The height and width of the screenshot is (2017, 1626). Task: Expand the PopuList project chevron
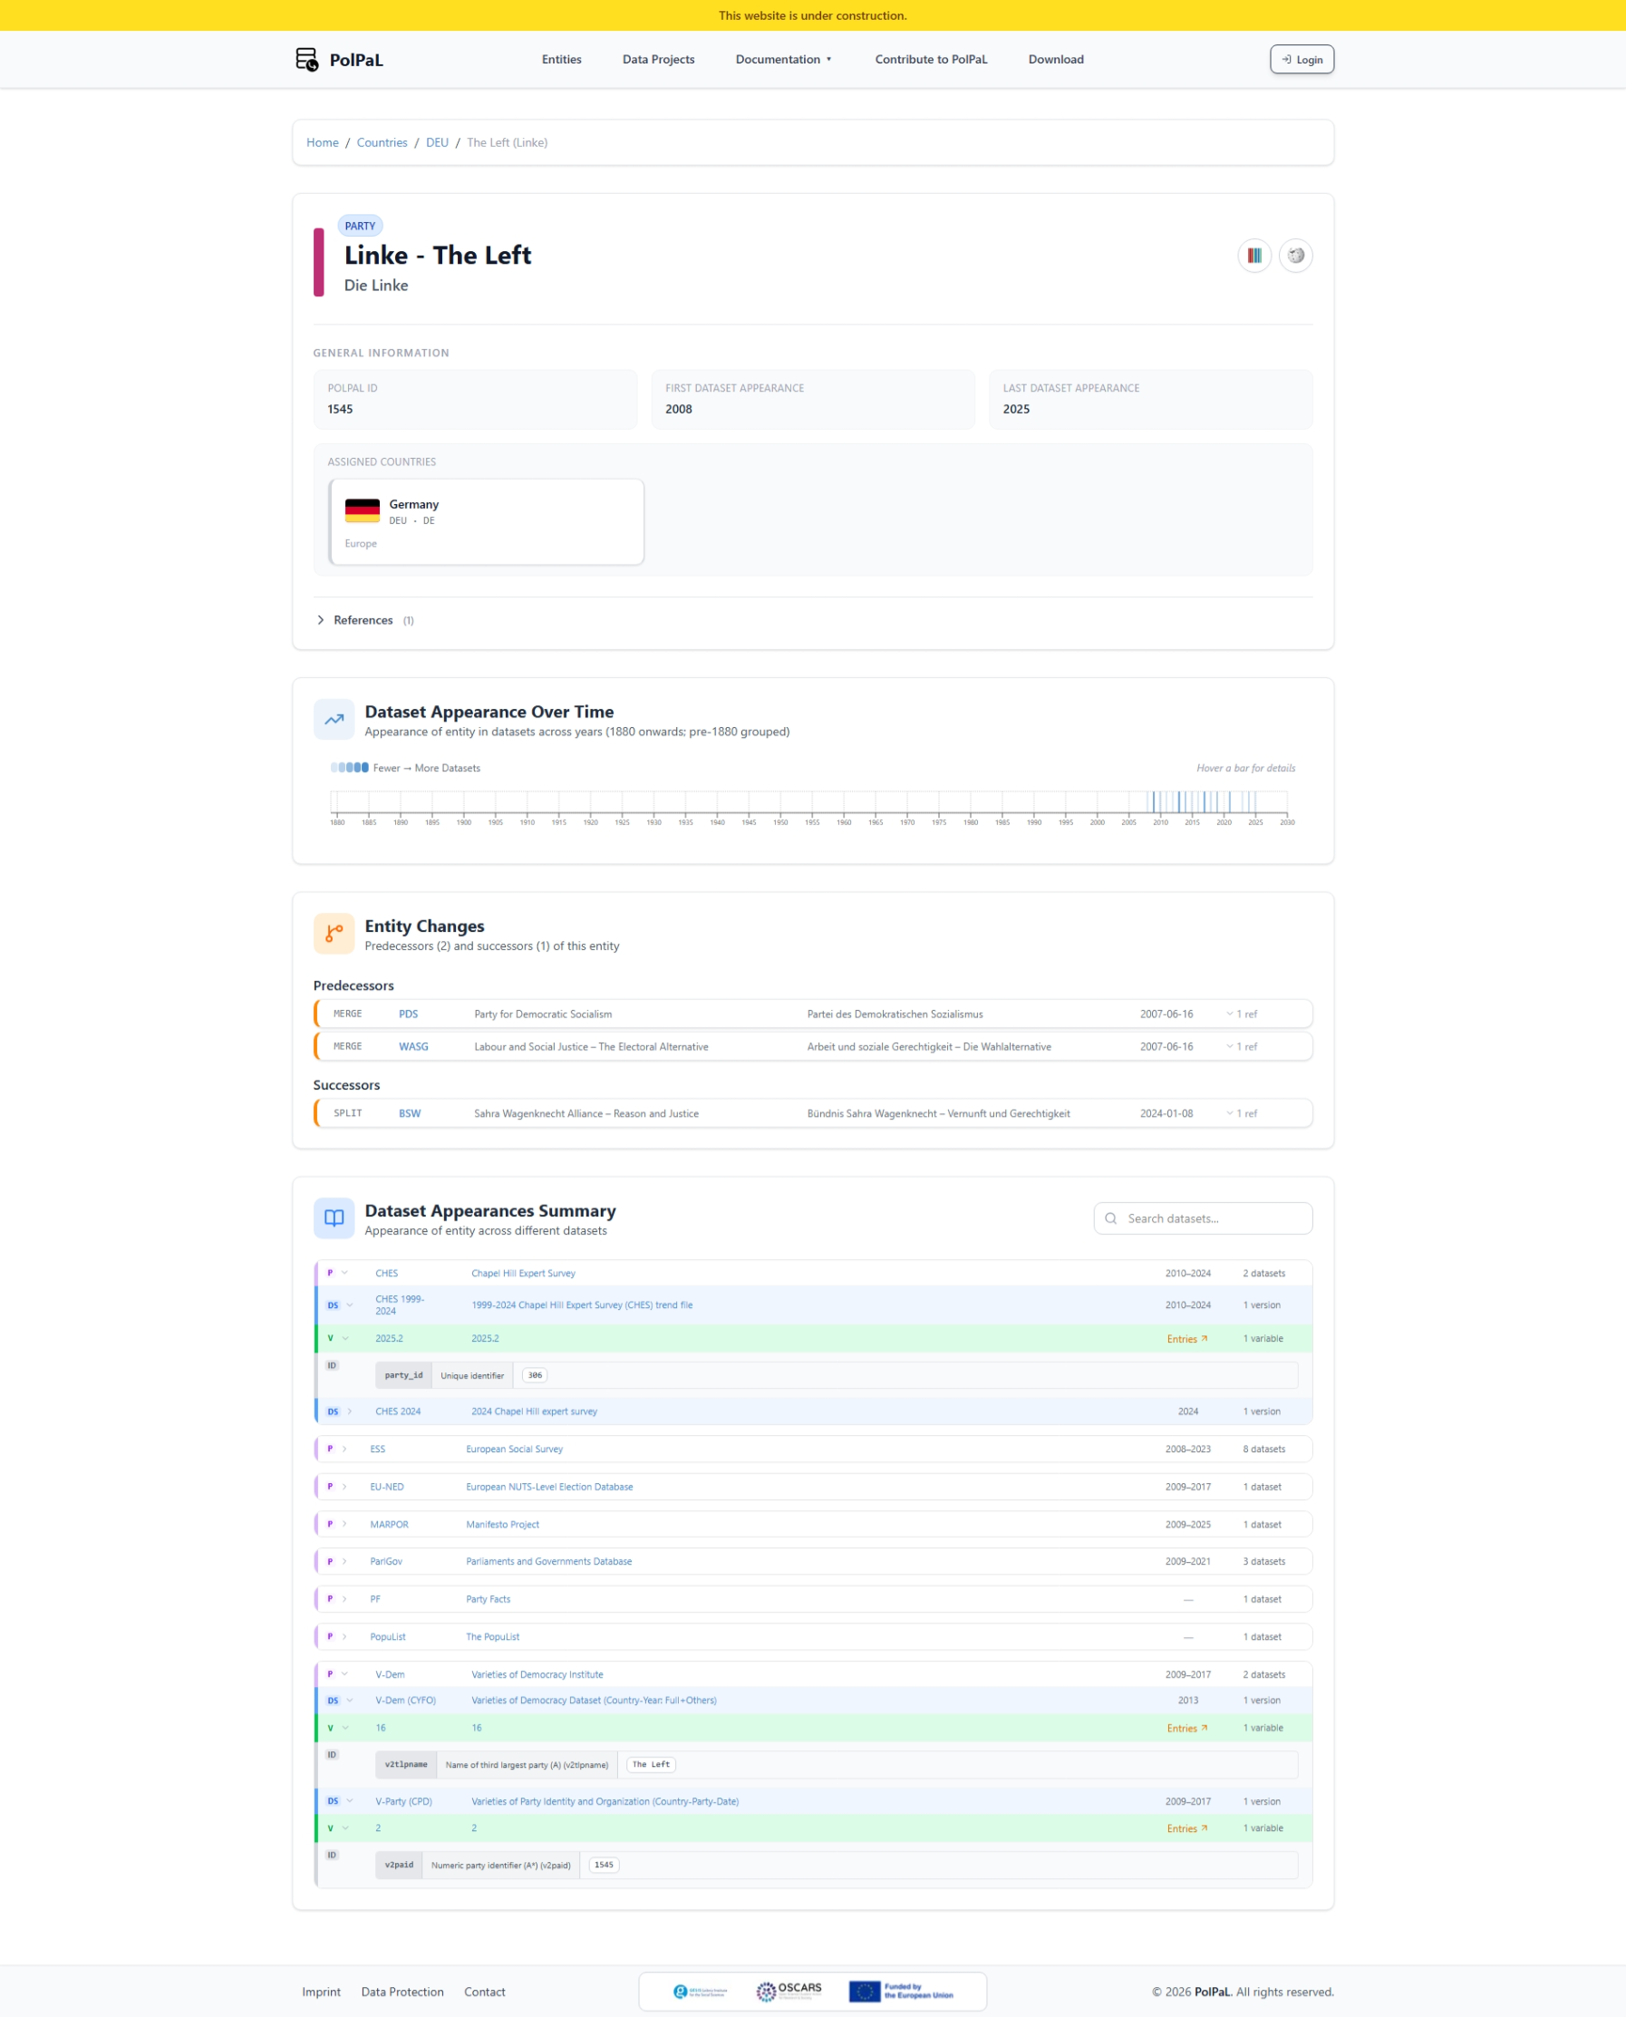[x=344, y=1636]
